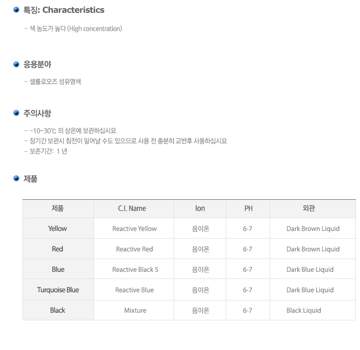This screenshot has width=360, height=350.
Task: Click the blue bullet beside 응용분야 heading
Action: [16, 64]
